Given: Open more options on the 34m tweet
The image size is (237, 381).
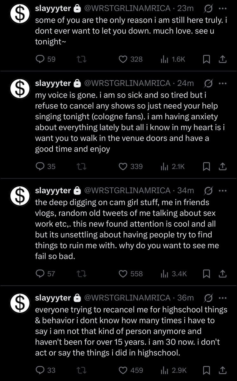Looking at the screenshot, I should point(223,190).
